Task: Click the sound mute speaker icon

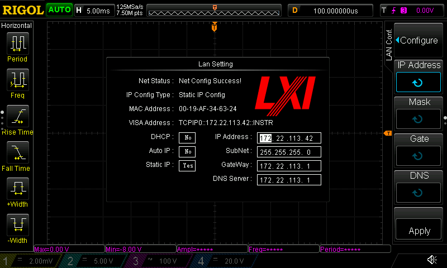Action: [432, 260]
